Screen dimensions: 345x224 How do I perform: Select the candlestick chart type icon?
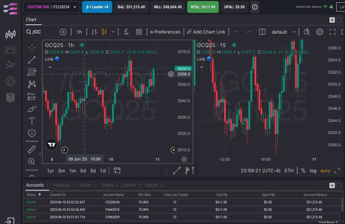104,32
